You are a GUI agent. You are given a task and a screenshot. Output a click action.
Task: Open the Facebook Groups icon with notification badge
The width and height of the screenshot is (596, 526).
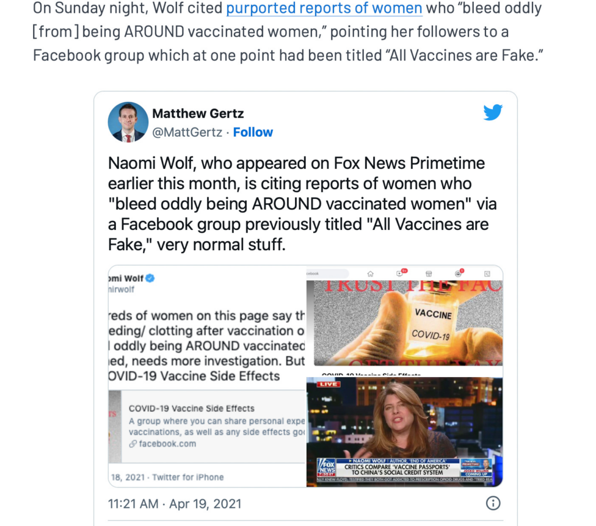pos(459,273)
